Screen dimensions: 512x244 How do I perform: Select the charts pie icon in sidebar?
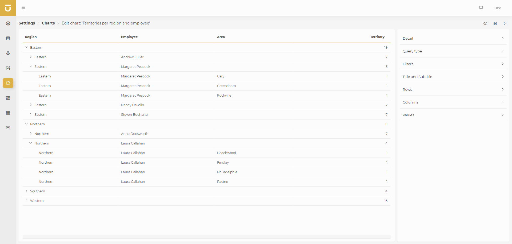point(8,83)
